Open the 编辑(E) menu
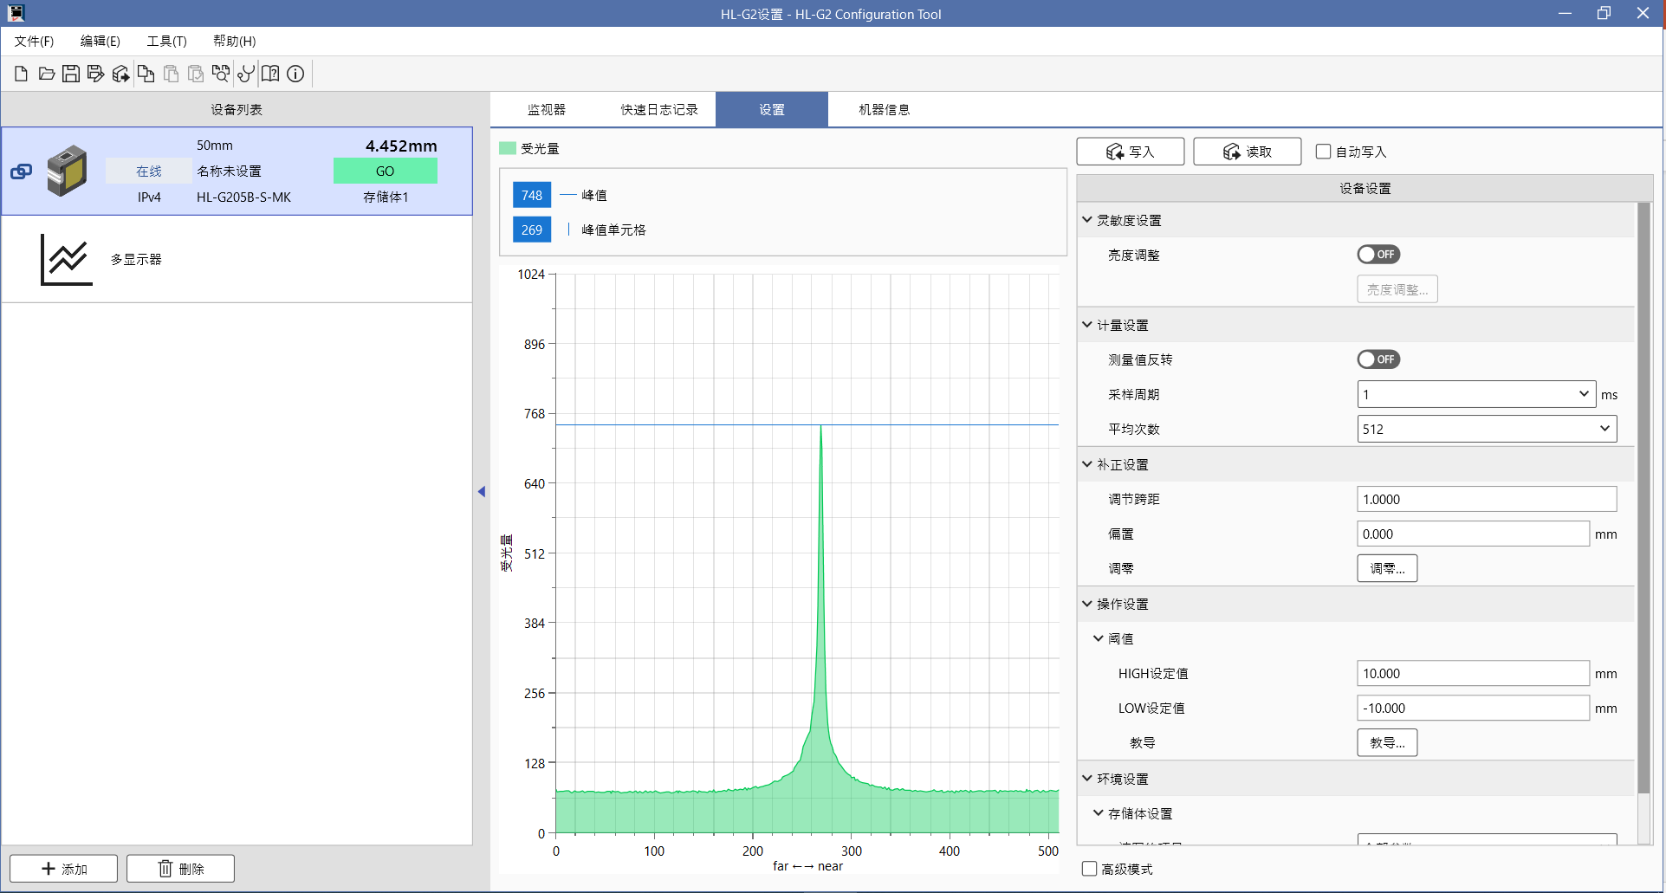 pyautogui.click(x=100, y=41)
